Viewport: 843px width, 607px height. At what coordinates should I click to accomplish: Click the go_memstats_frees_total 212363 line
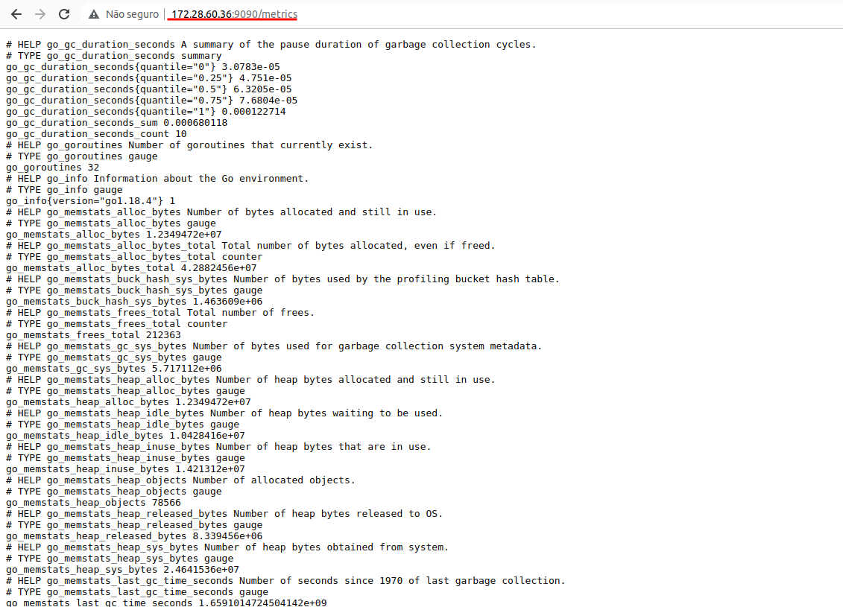pyautogui.click(x=94, y=335)
